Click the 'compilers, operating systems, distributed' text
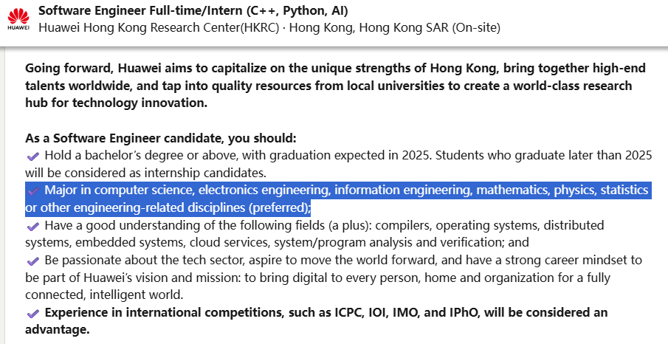668x344 pixels. (x=489, y=225)
